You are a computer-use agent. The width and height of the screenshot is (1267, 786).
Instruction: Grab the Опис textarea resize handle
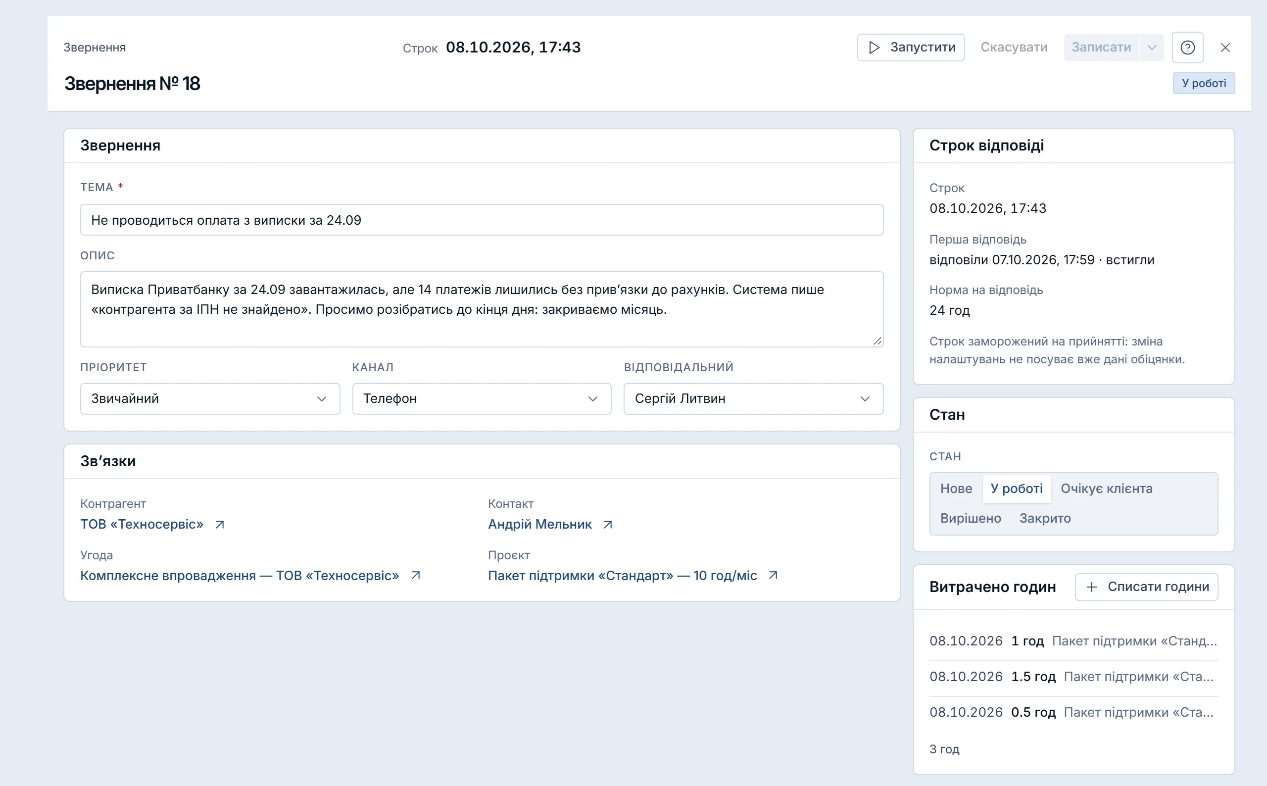[x=877, y=341]
